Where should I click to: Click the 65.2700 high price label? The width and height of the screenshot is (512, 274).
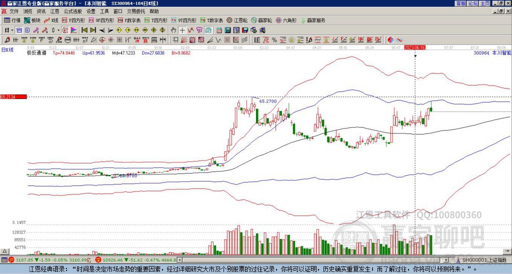click(x=268, y=101)
